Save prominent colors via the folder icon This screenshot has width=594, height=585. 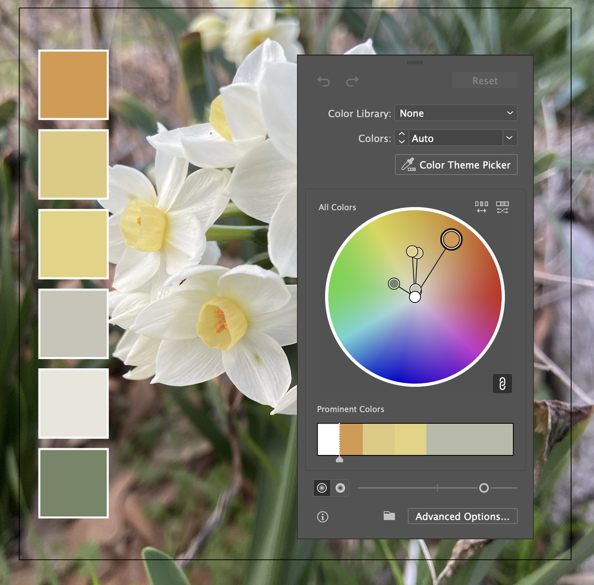pos(388,516)
